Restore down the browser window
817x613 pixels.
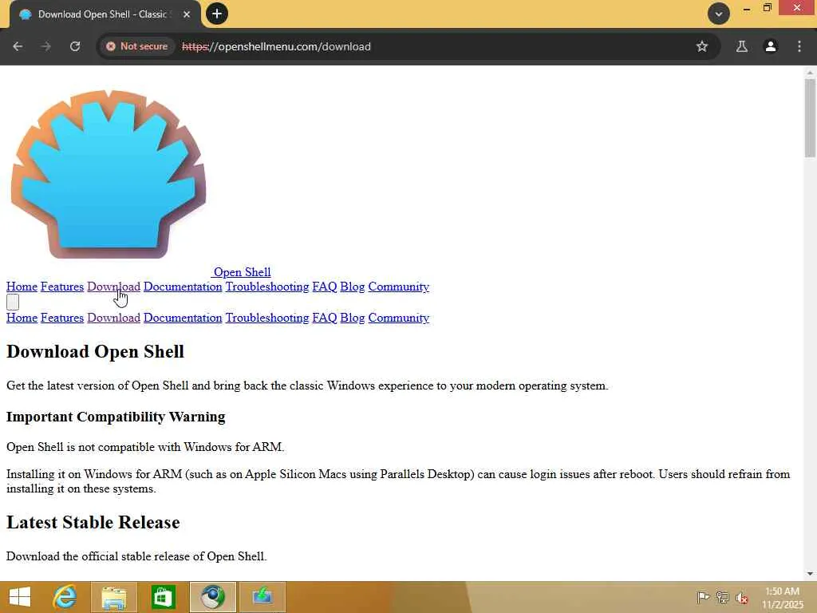click(768, 7)
